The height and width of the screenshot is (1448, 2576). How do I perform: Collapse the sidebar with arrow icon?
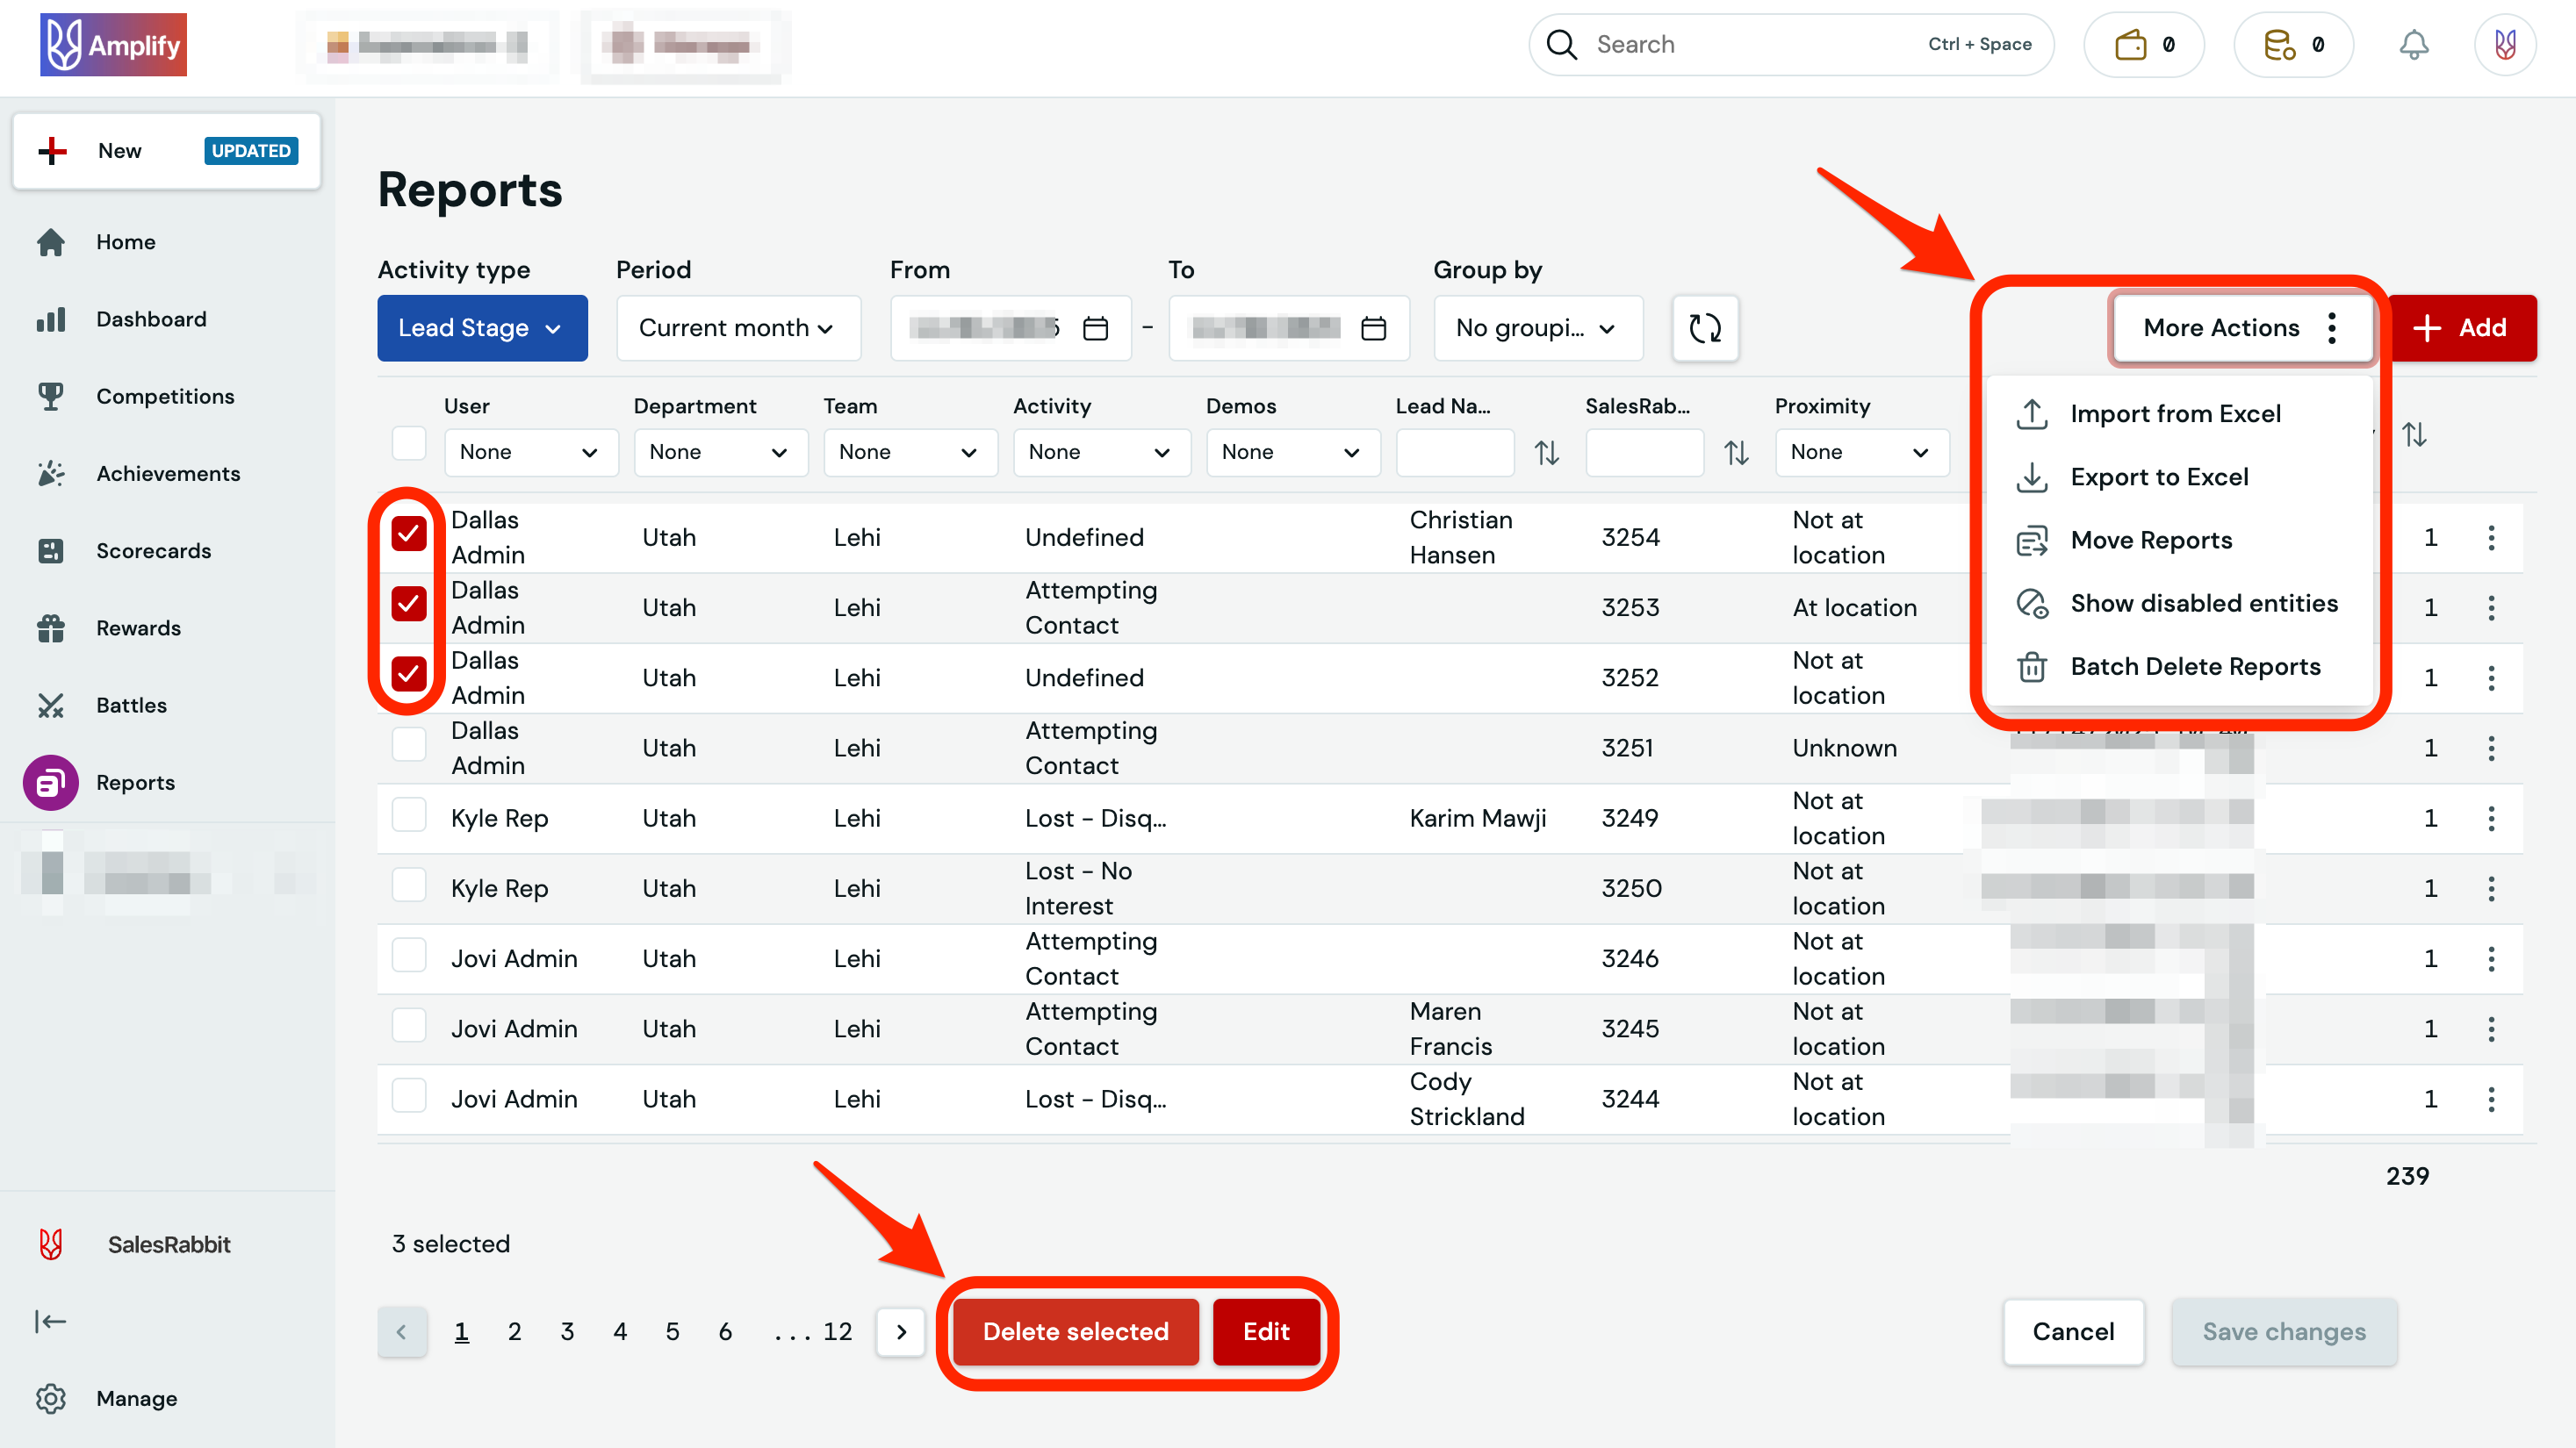(50, 1321)
